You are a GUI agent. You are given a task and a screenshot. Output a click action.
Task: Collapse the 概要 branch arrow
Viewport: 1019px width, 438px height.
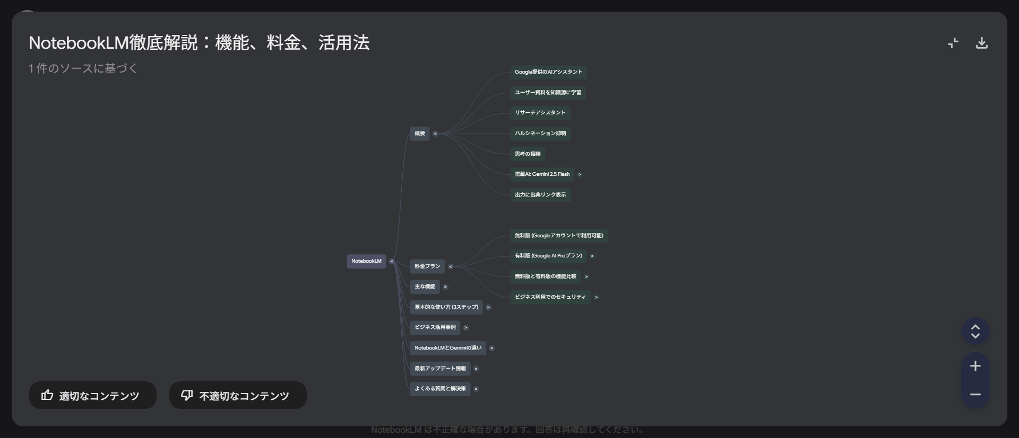435,133
